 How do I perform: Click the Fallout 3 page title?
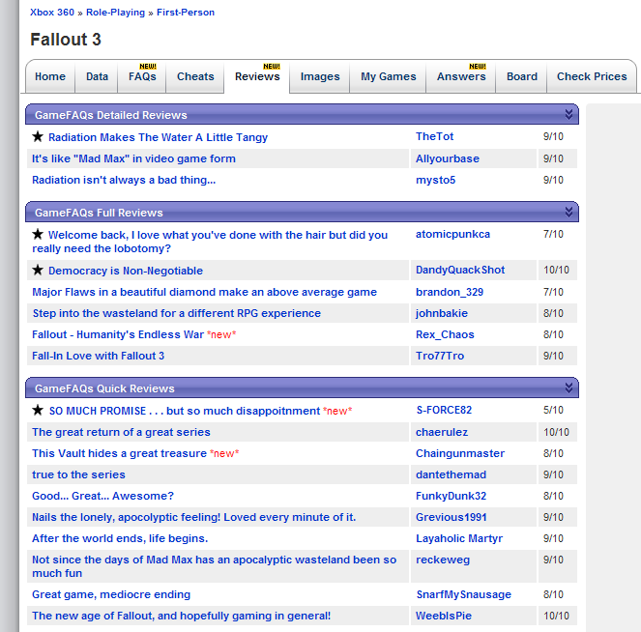tap(66, 40)
